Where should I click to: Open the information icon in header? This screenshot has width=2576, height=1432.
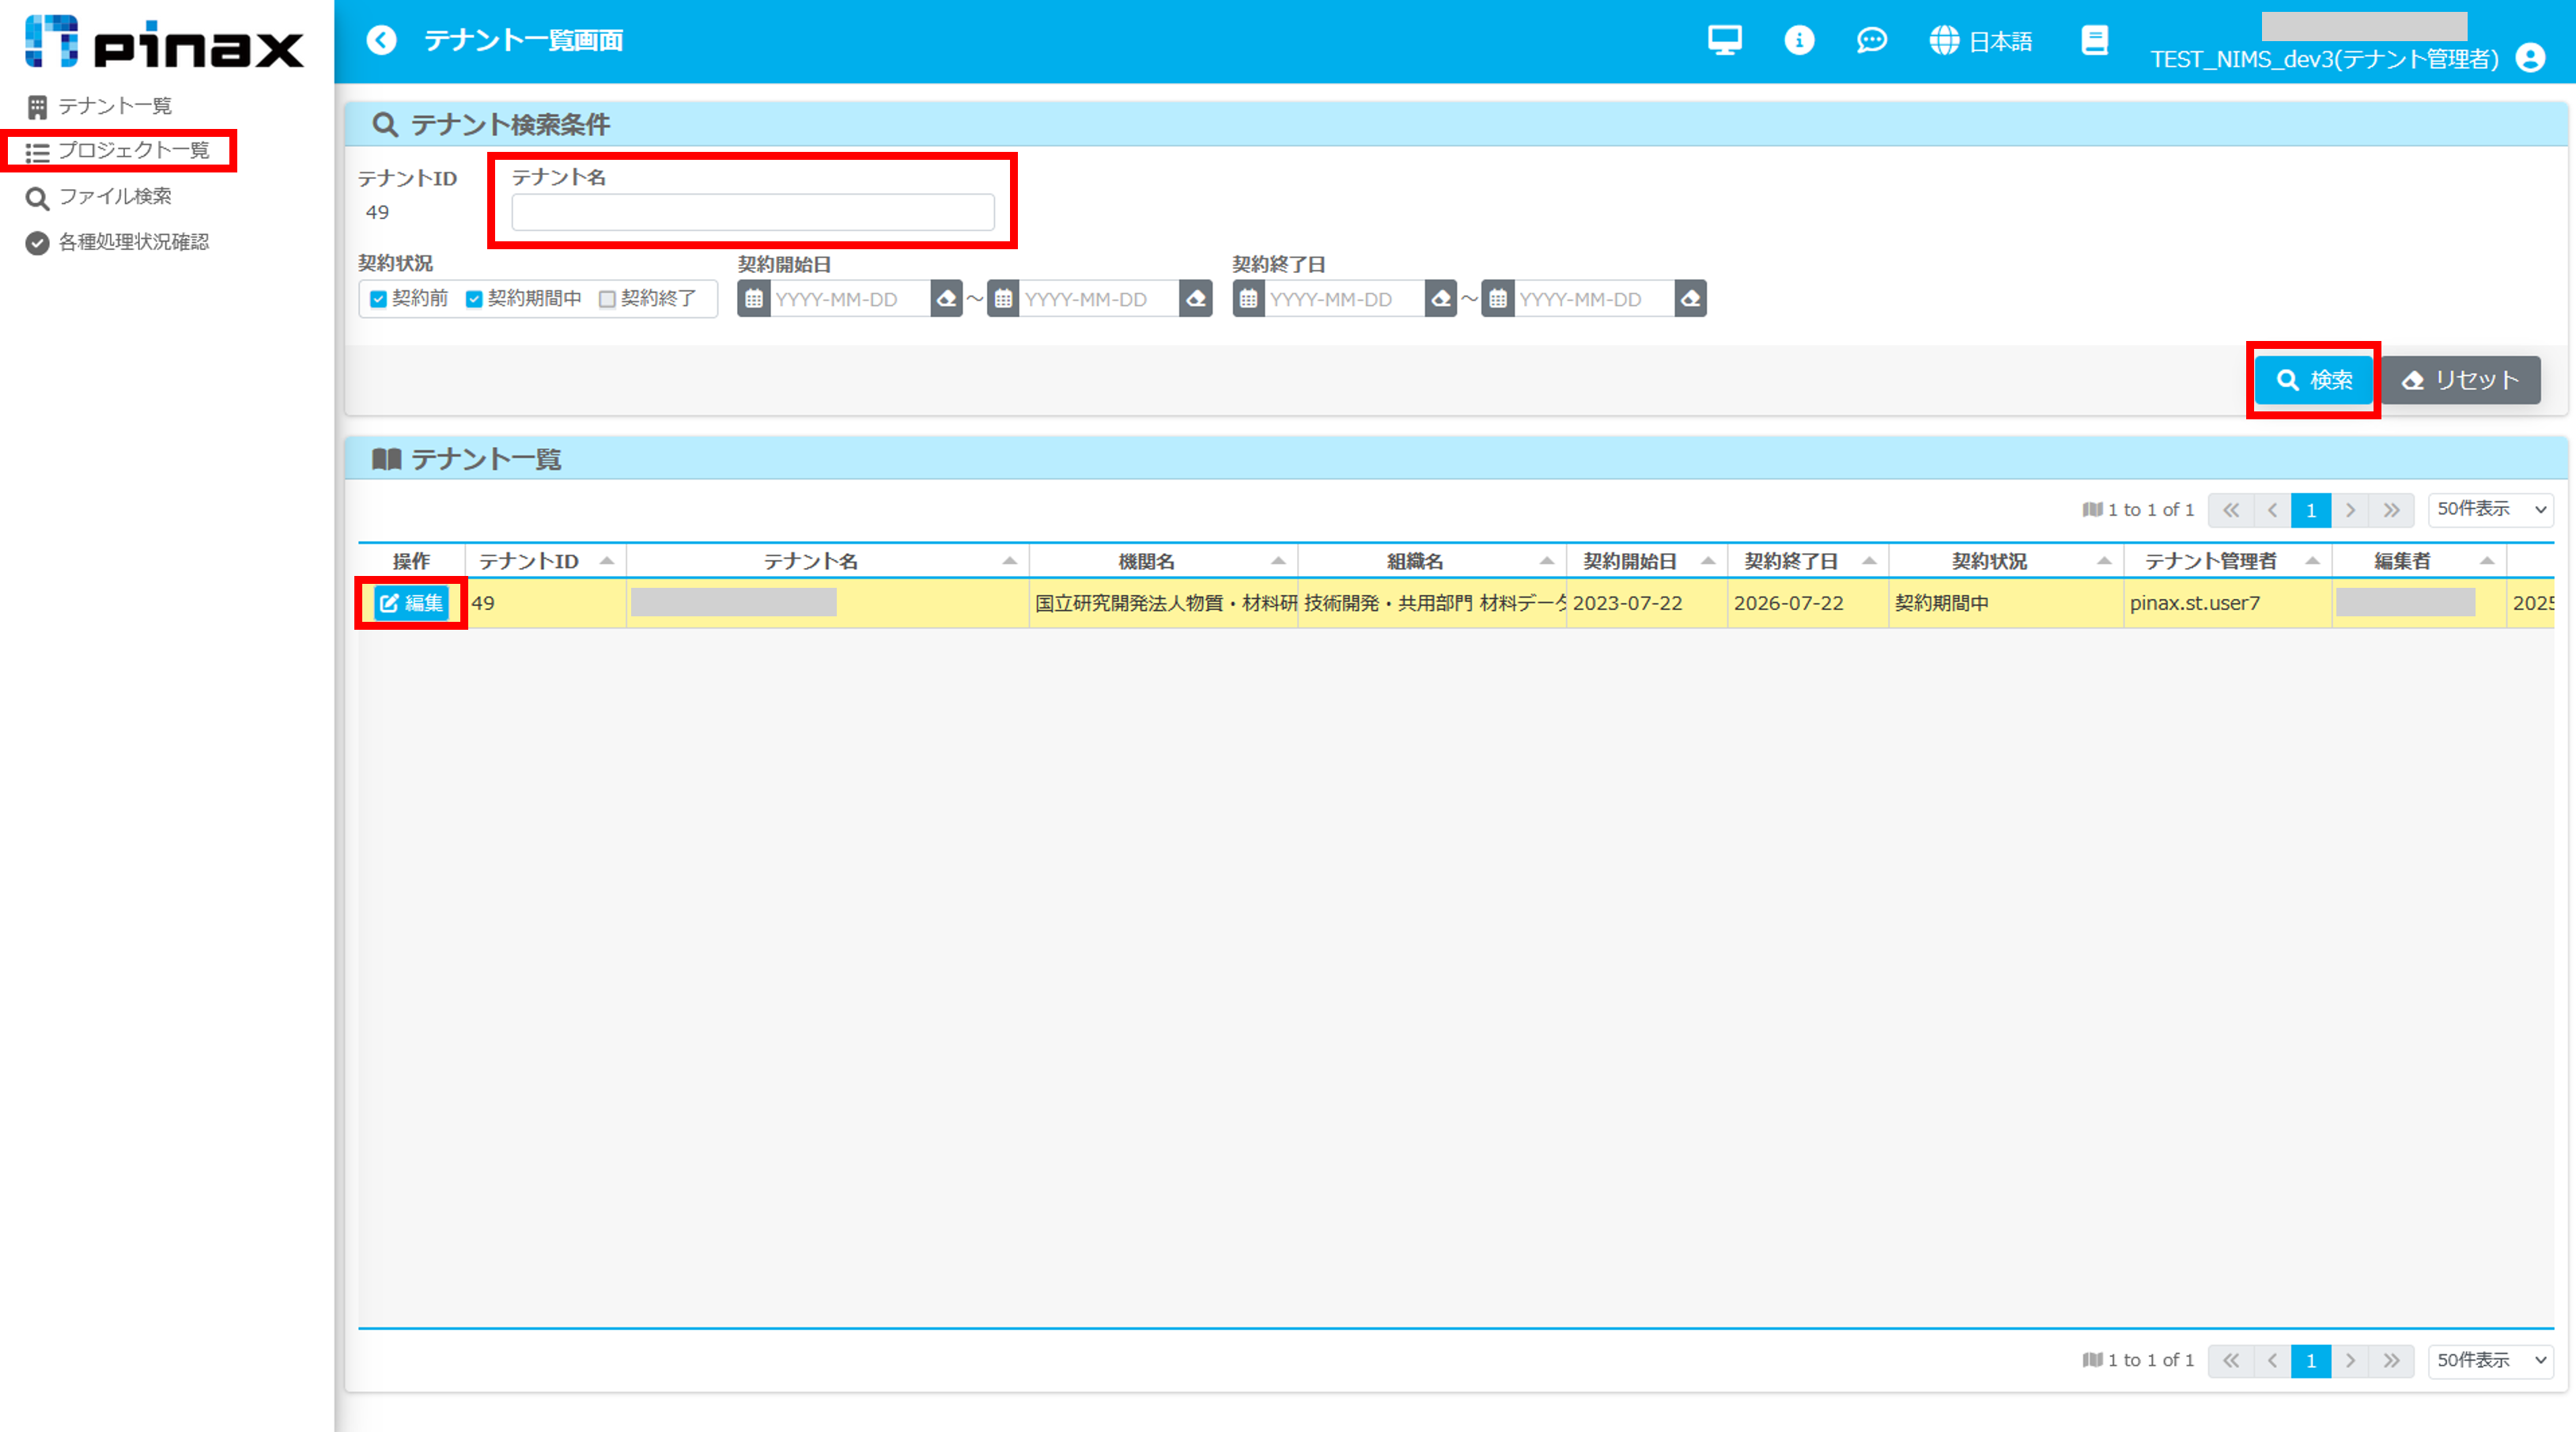coord(1798,40)
